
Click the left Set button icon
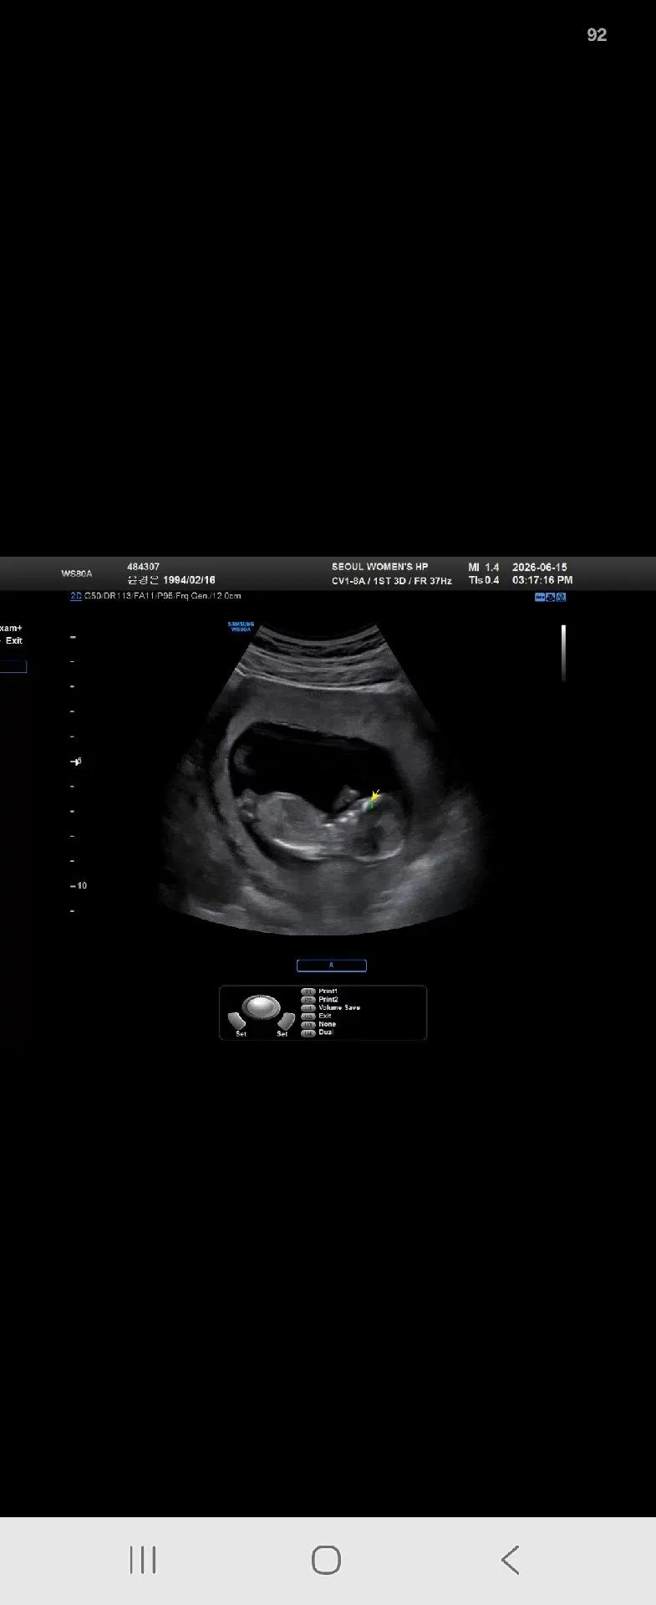(238, 1022)
